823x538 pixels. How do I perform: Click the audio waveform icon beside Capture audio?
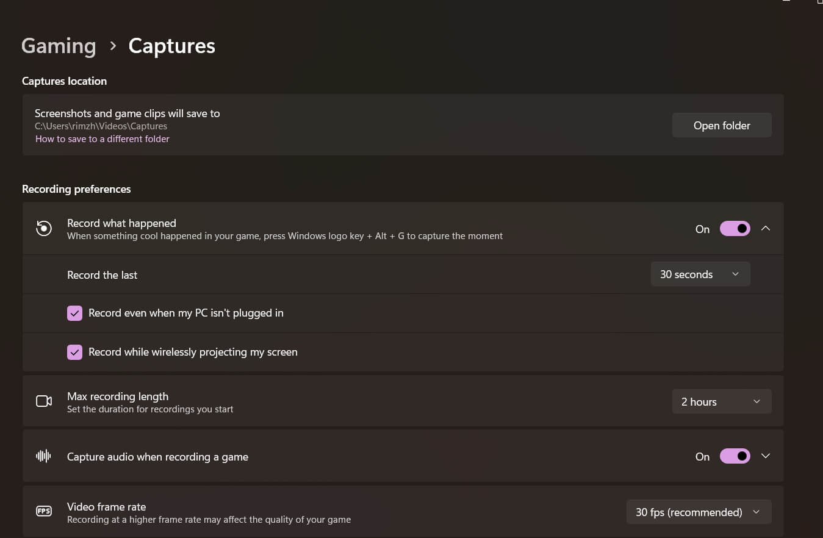pyautogui.click(x=43, y=456)
